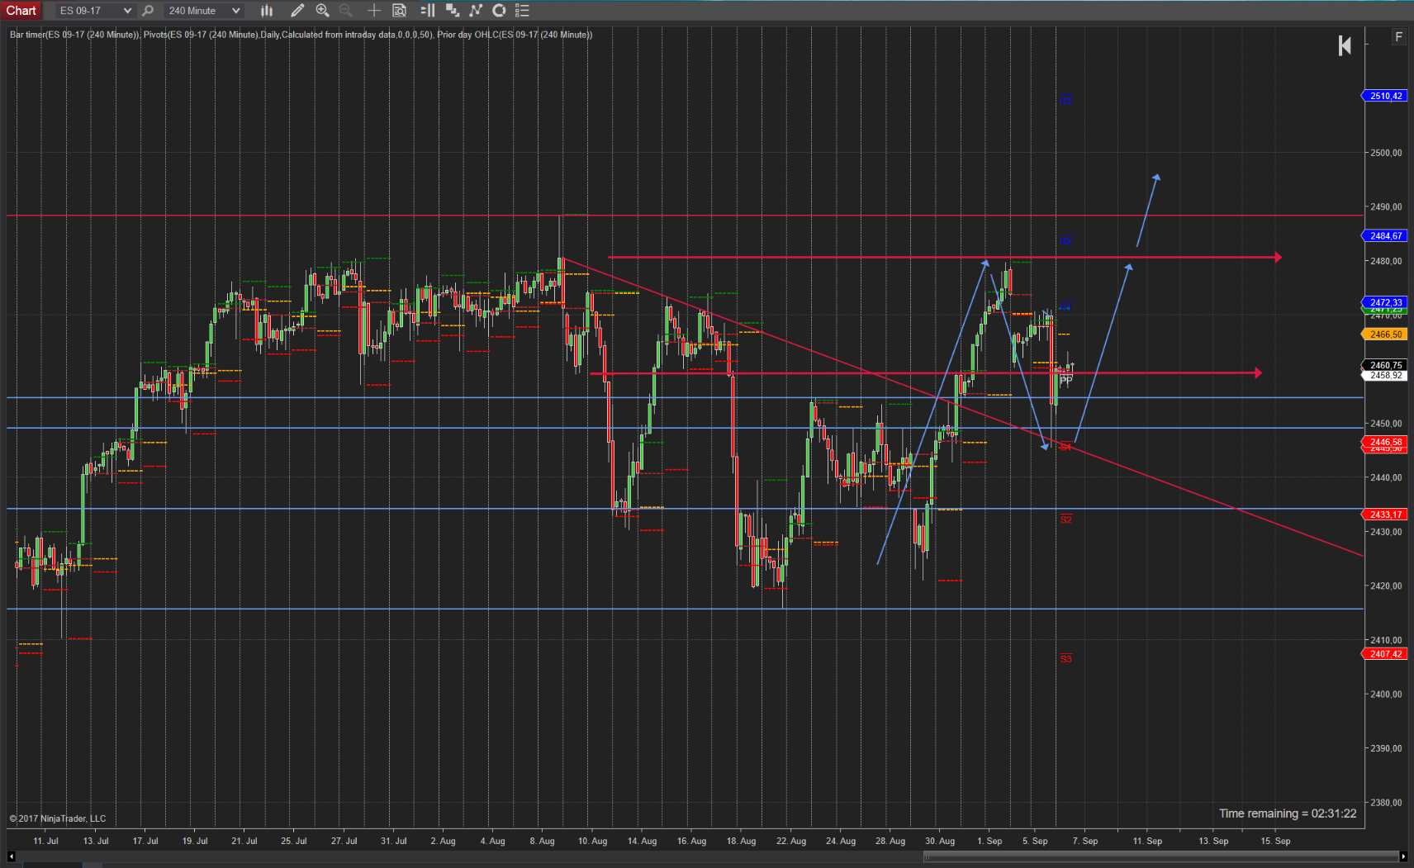Click the 2. Aug date axis label
The width and height of the screenshot is (1414, 868).
click(x=443, y=841)
